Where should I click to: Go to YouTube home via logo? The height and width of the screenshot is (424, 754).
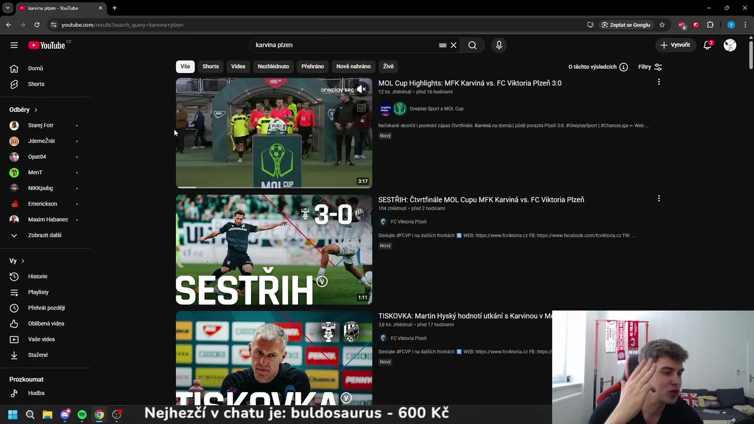pyautogui.click(x=47, y=45)
